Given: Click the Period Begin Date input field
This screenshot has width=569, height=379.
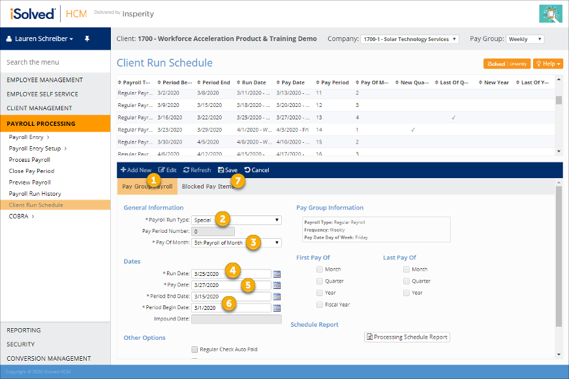Looking at the screenshot, I should click(231, 308).
